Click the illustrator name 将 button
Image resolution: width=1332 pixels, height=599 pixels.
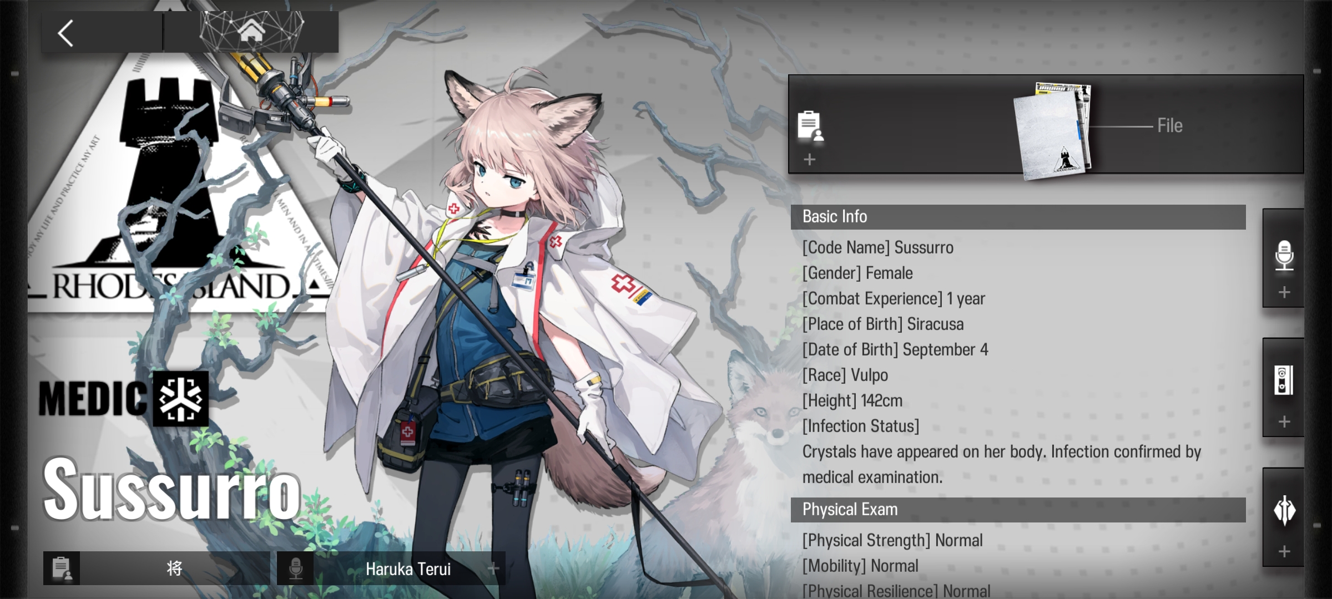(174, 568)
